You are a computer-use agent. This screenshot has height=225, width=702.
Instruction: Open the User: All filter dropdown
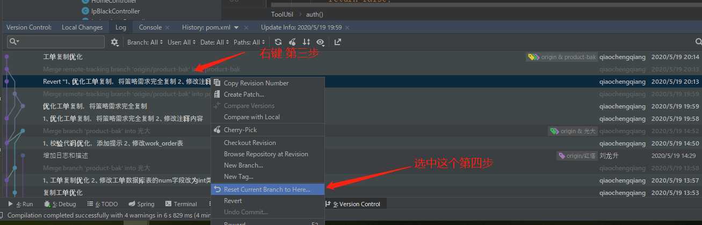182,42
